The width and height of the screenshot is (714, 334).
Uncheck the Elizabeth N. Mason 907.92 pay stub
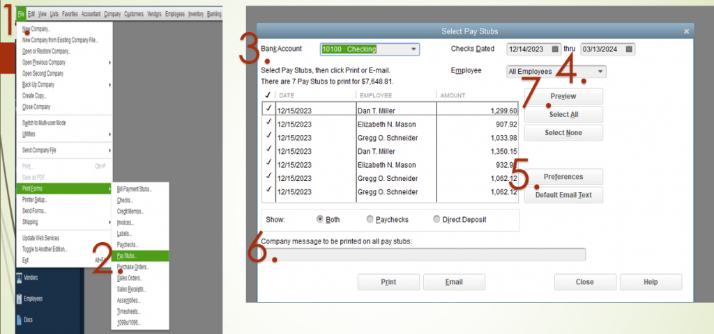click(268, 122)
